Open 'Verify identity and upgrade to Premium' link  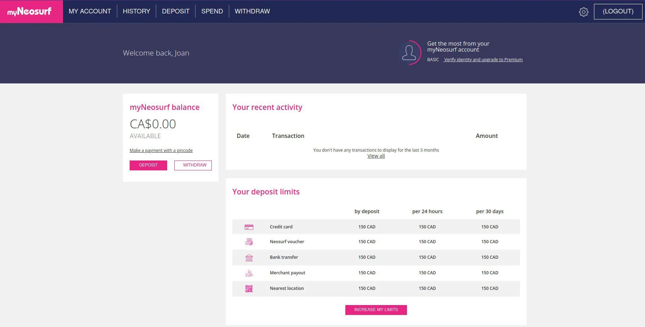click(x=483, y=60)
